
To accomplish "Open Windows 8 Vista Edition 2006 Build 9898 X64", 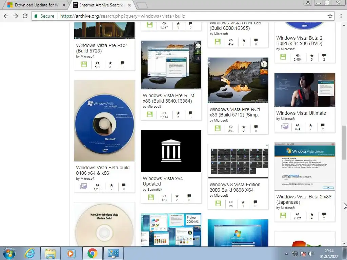I will coord(235,187).
